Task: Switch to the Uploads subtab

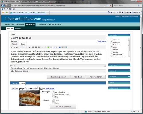Action: coord(18,28)
